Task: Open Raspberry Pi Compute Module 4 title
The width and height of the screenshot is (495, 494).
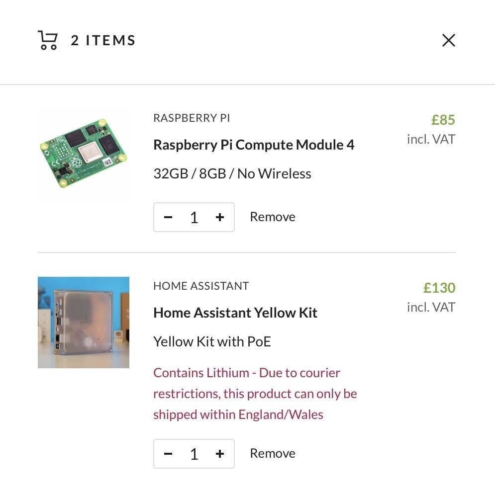Action: [x=254, y=145]
